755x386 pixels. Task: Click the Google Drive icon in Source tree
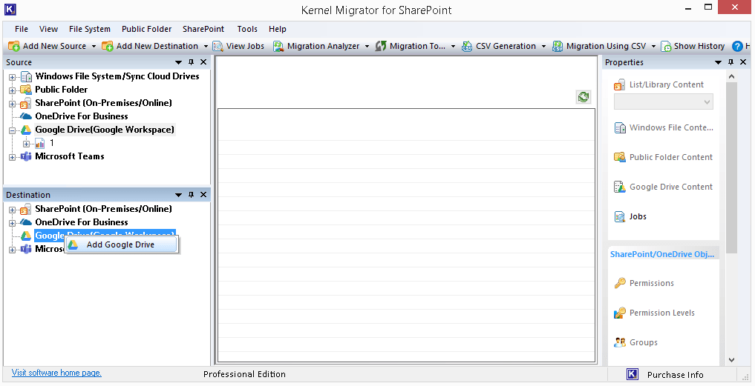(26, 130)
